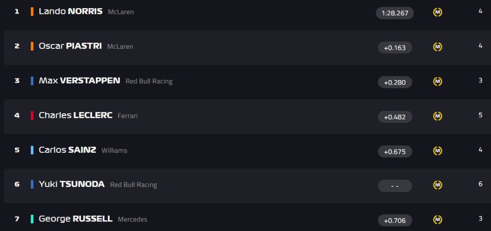Screen dimensions: 491x231
Task: Click the Williams team label beside Sainz
Action: point(114,150)
